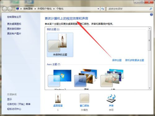Click the 灰褐色 color value label
The width and height of the screenshot is (155, 116).
[84, 110]
